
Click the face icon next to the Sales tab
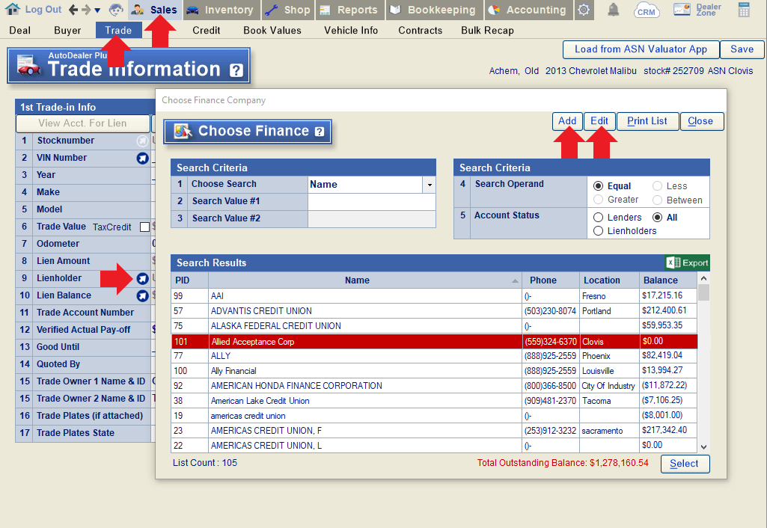click(x=116, y=9)
